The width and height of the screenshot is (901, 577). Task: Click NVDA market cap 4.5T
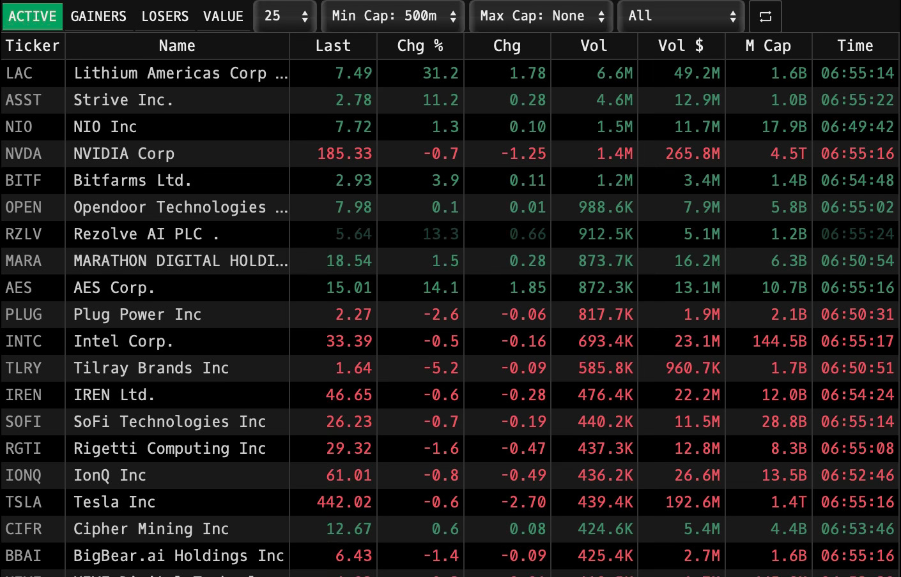(789, 154)
